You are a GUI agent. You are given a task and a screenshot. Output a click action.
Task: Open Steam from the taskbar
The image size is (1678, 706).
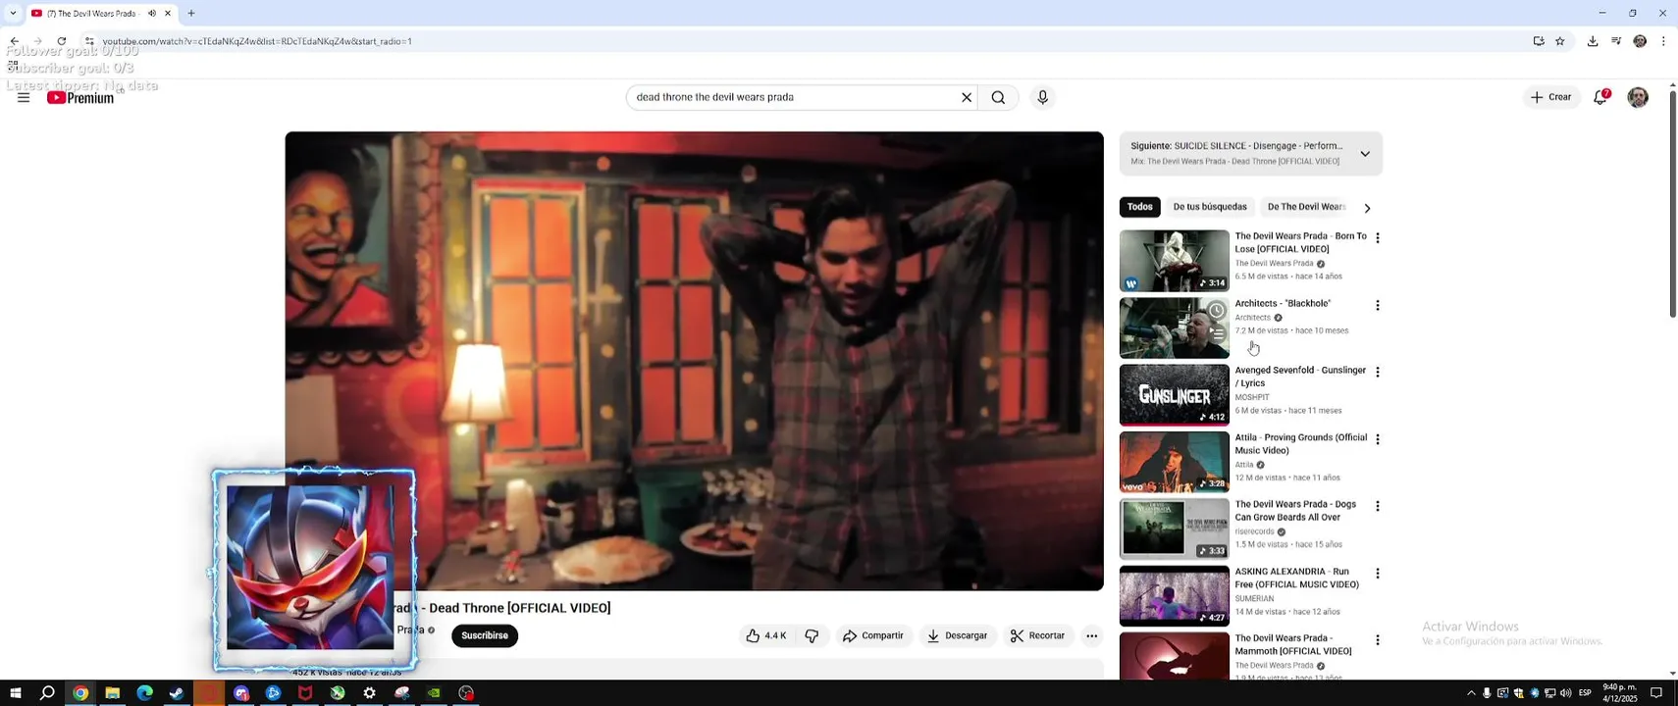(177, 693)
